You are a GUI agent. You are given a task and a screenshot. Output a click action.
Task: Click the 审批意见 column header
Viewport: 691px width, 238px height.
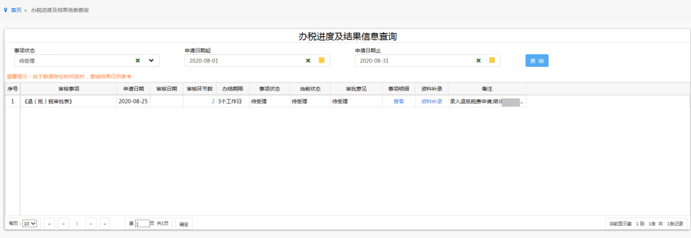(x=356, y=89)
